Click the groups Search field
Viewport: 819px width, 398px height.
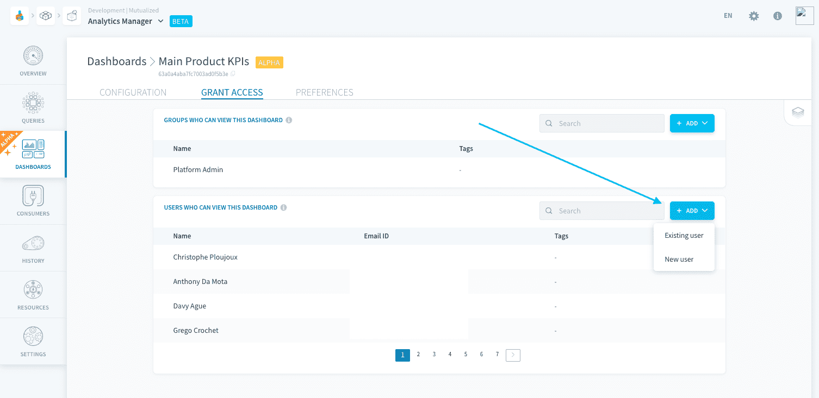point(602,123)
